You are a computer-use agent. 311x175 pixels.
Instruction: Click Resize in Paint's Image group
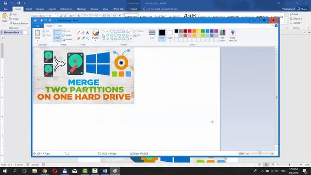(x=67, y=35)
